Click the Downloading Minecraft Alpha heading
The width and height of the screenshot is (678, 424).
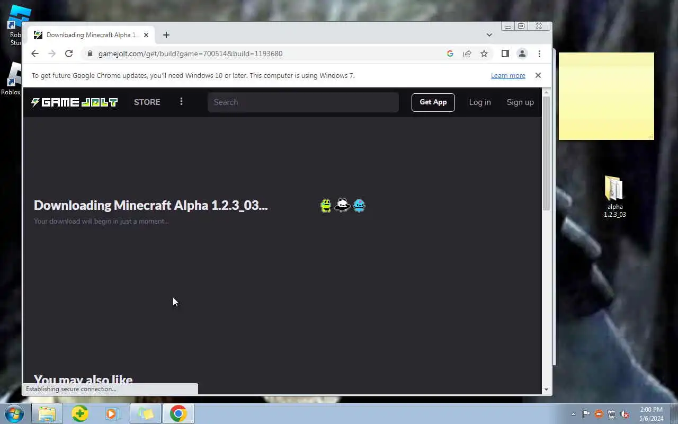coord(151,206)
